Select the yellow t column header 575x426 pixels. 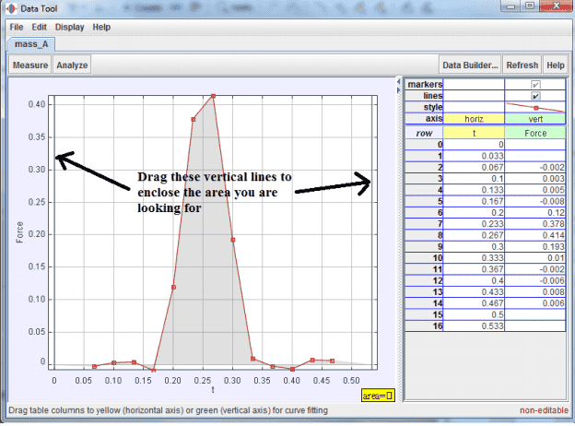click(475, 132)
